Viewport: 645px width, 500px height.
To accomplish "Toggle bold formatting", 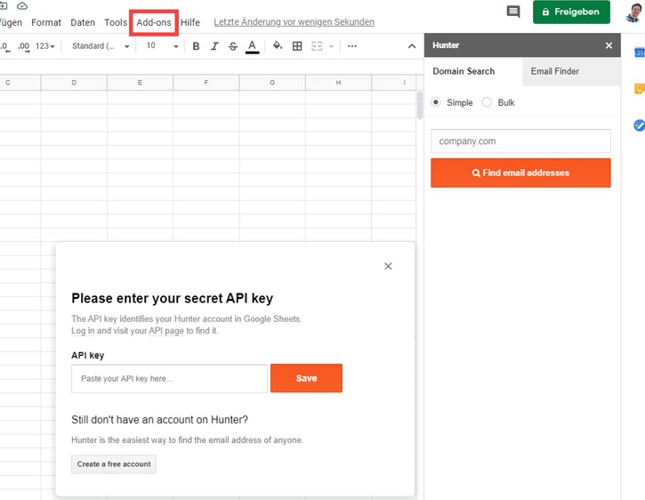I will click(x=197, y=46).
